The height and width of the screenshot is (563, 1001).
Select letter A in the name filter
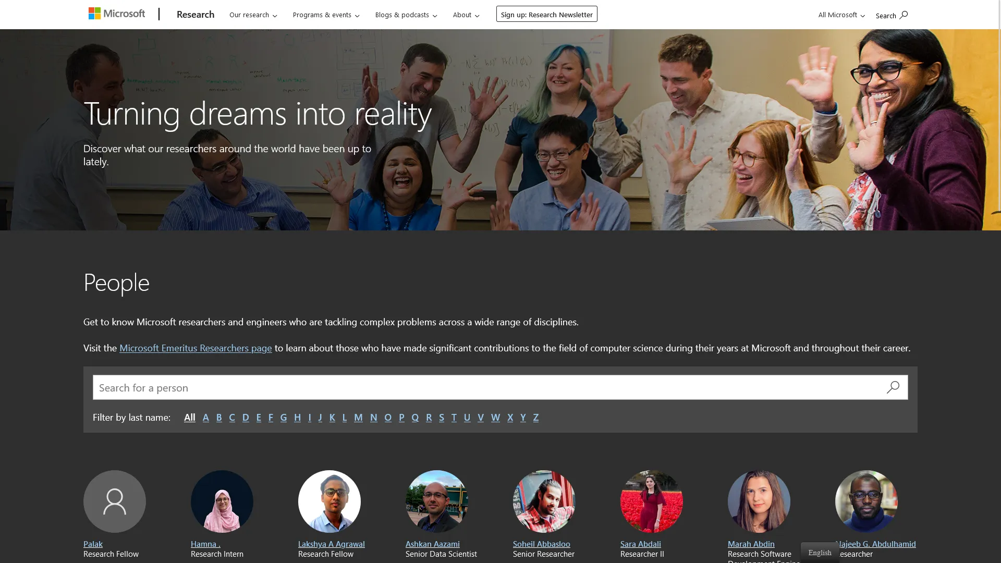[205, 418]
